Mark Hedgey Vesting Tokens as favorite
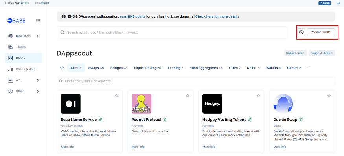This screenshot has height=156, width=344. [x=258, y=96]
